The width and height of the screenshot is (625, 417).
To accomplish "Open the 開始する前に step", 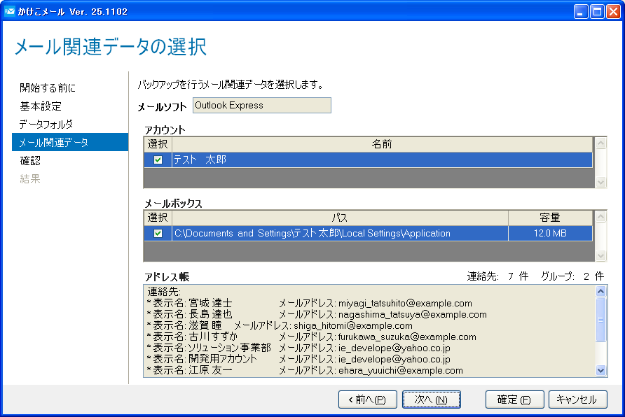I will (x=48, y=88).
